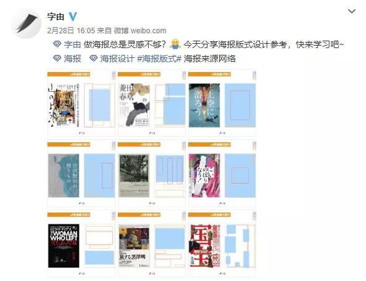366x281 pixels.
Task: Click the emoji in the post text
Action: tap(175, 44)
